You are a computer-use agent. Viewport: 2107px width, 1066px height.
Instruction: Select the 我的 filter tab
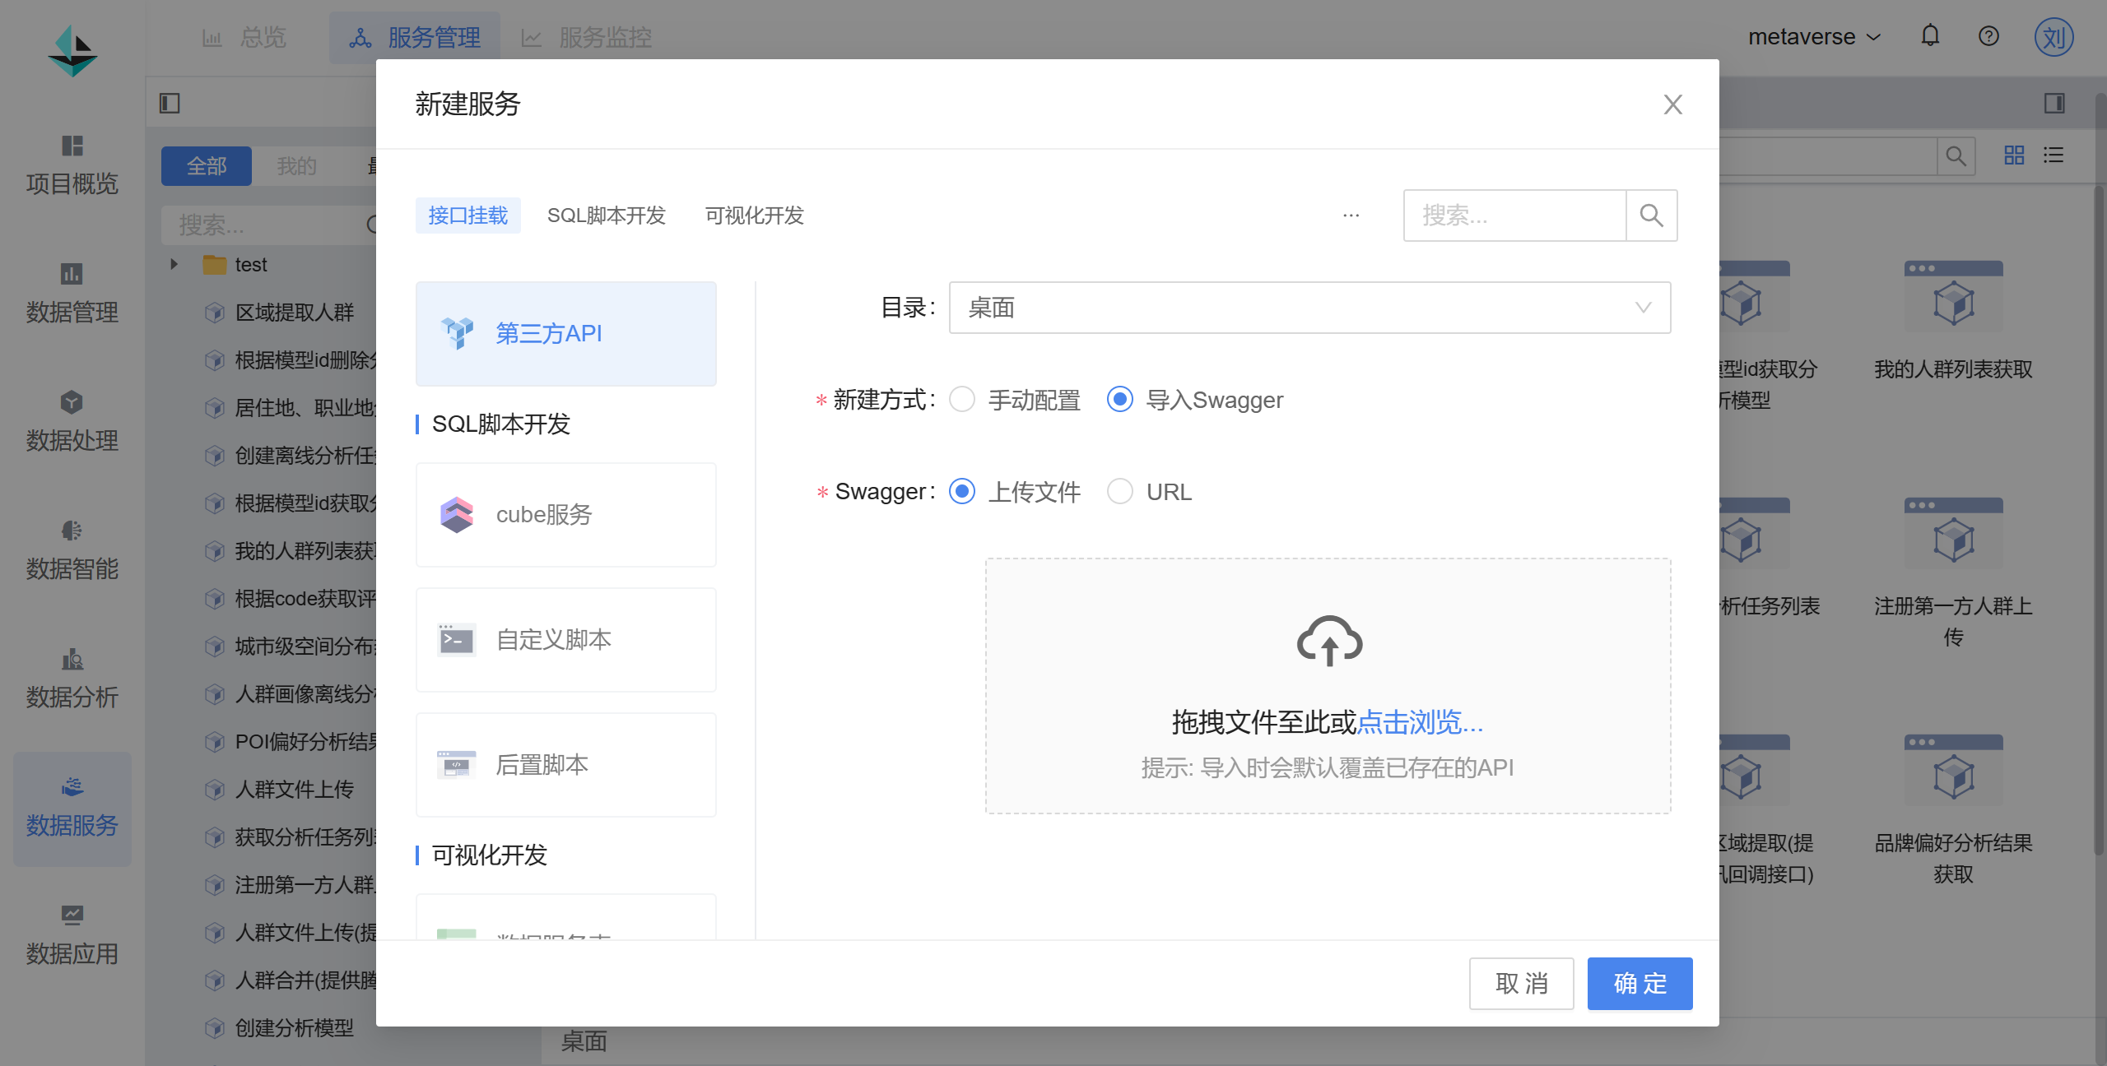click(x=297, y=166)
